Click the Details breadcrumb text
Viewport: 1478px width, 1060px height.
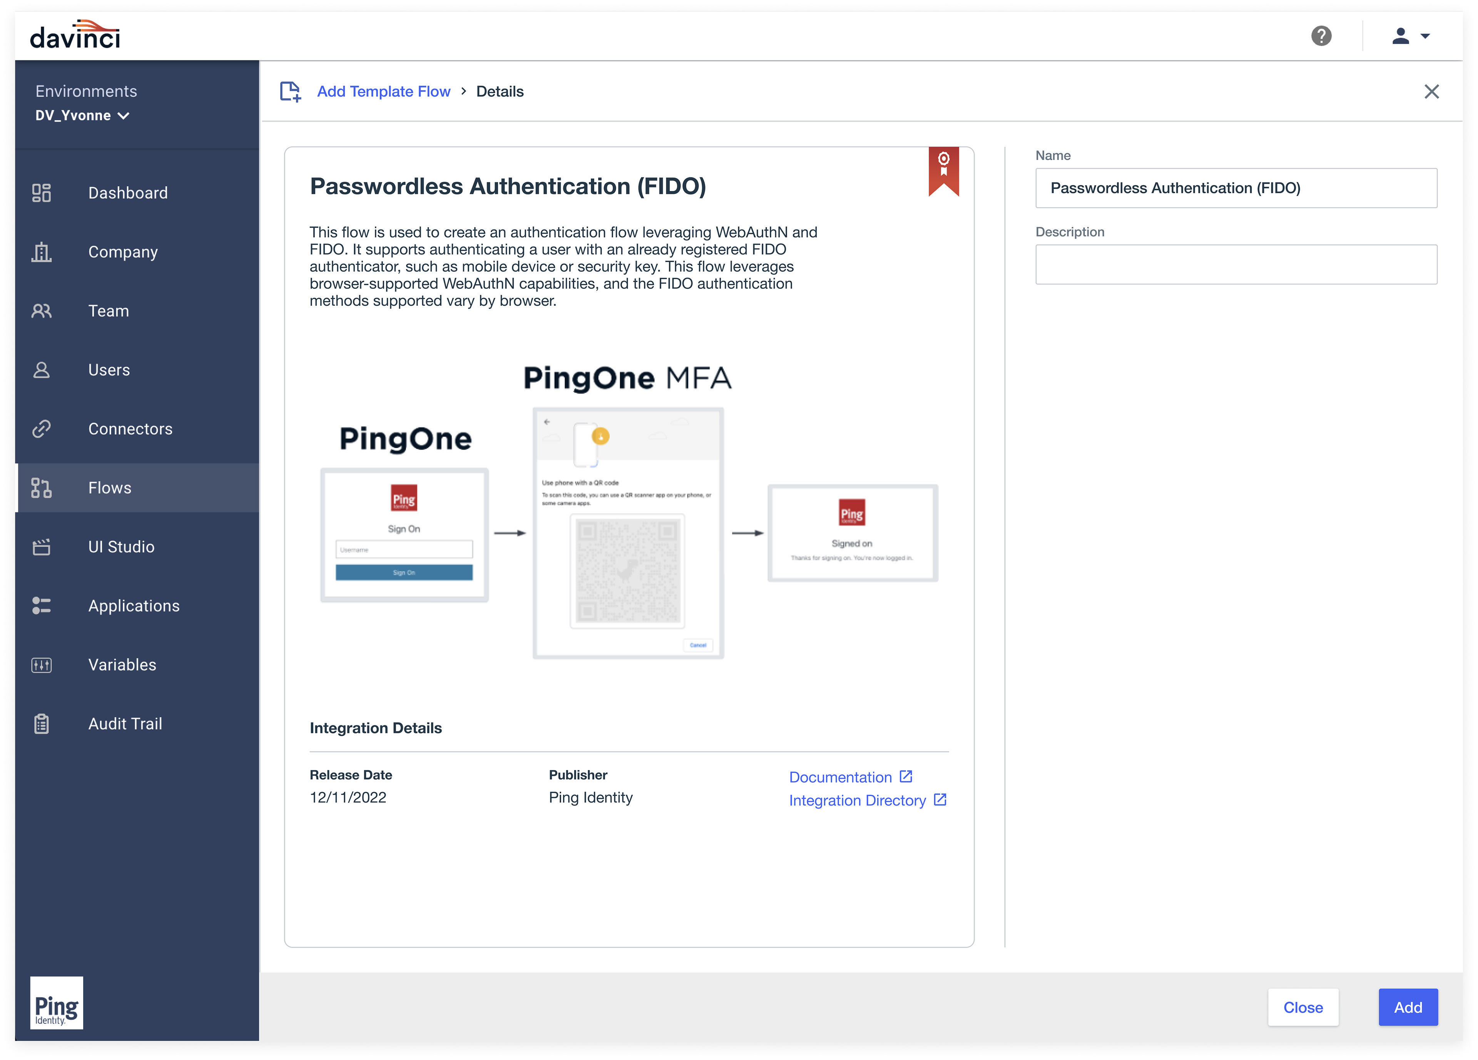[500, 91]
